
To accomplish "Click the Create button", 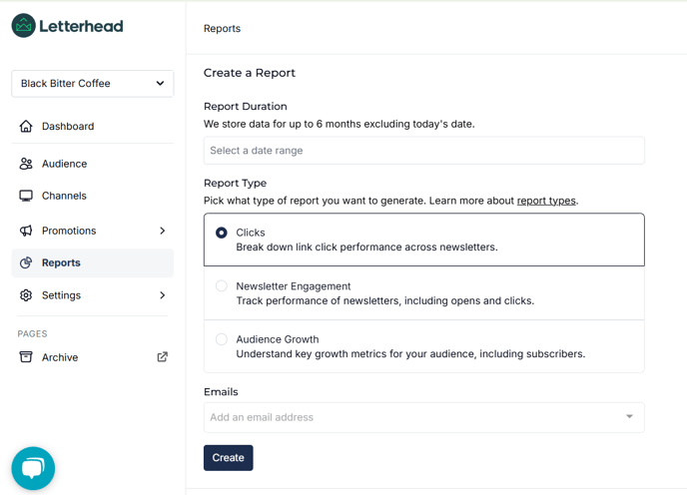I will point(229,458).
